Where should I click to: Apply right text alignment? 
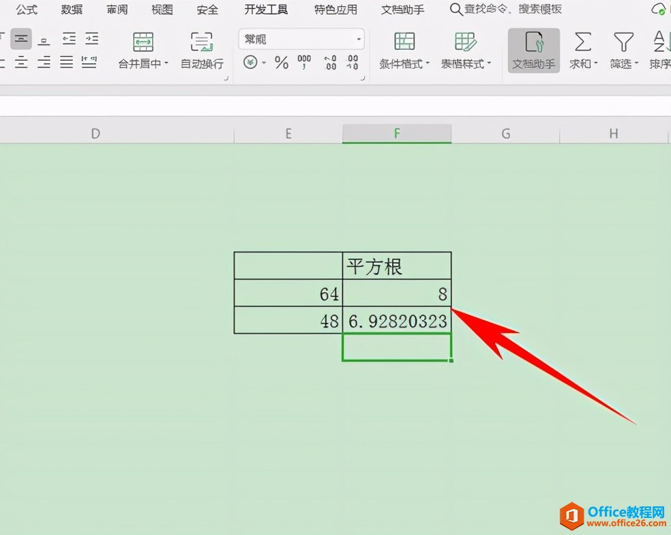(x=44, y=63)
